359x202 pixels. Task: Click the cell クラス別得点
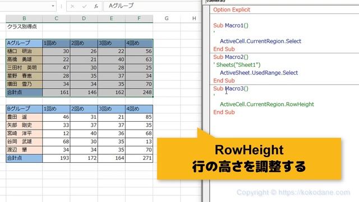[x=24, y=26]
